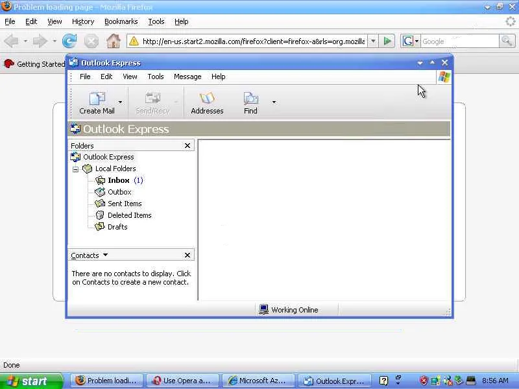This screenshot has height=389, width=519.
Task: Click the green Go arrow button
Action: click(387, 41)
